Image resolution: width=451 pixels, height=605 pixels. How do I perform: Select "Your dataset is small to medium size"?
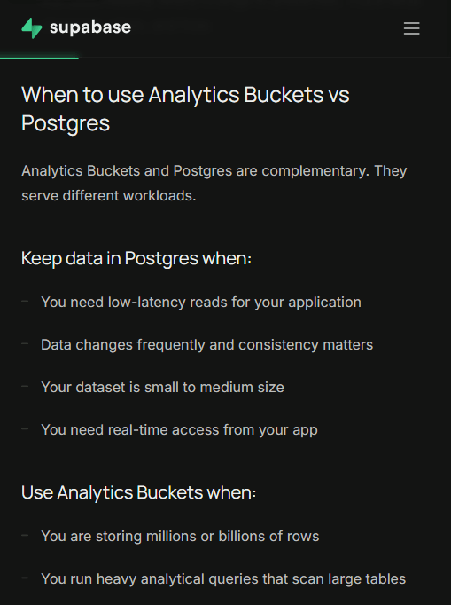(162, 387)
